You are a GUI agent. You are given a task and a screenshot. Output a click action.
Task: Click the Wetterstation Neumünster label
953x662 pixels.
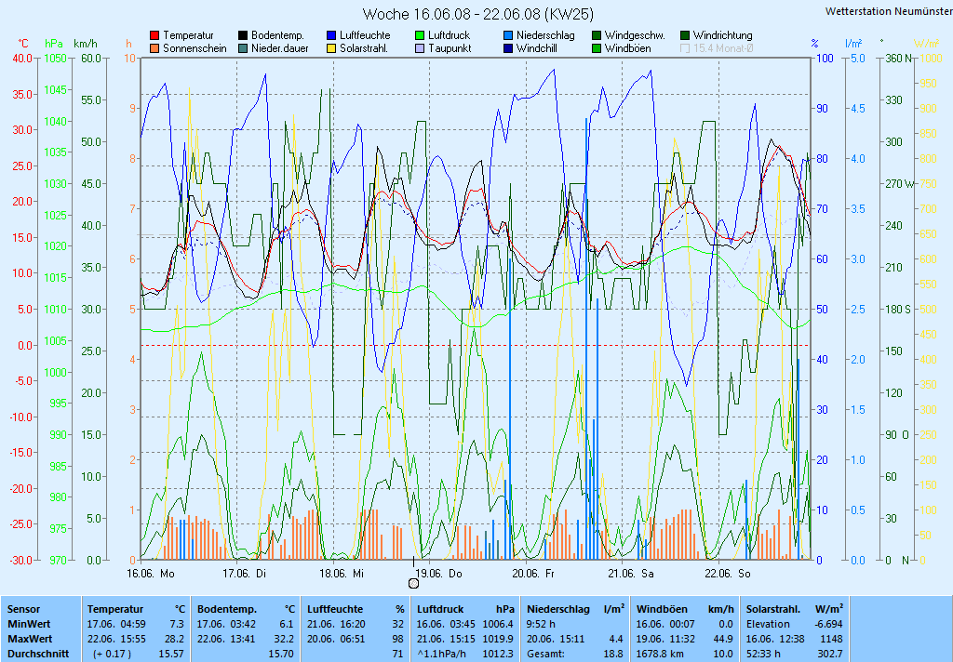(889, 11)
